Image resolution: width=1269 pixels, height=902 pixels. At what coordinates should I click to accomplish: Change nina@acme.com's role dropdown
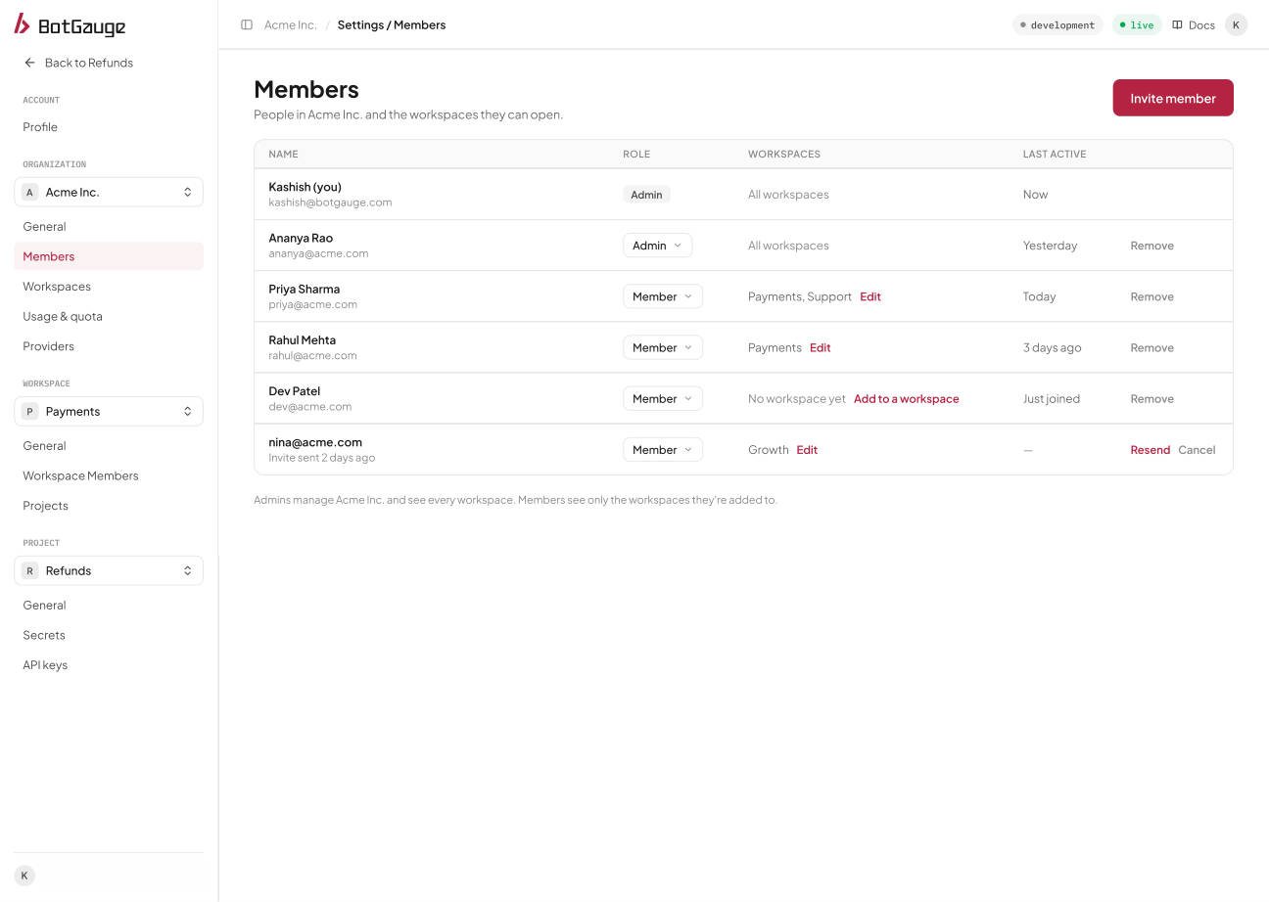tap(662, 450)
